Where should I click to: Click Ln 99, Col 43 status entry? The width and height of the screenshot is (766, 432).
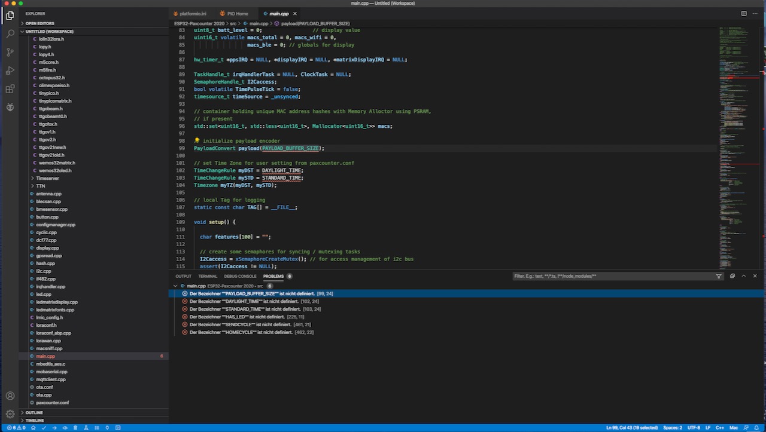tap(632, 428)
